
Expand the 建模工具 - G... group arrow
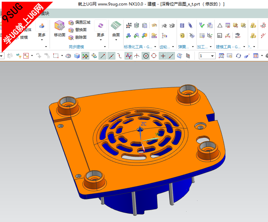(x=244, y=47)
